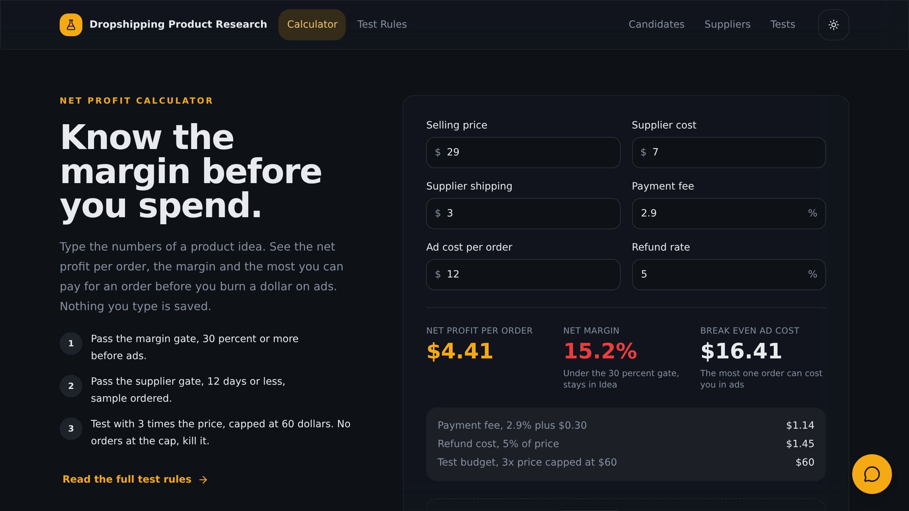Click the $4.41 net profit value
The width and height of the screenshot is (909, 511).
point(459,351)
